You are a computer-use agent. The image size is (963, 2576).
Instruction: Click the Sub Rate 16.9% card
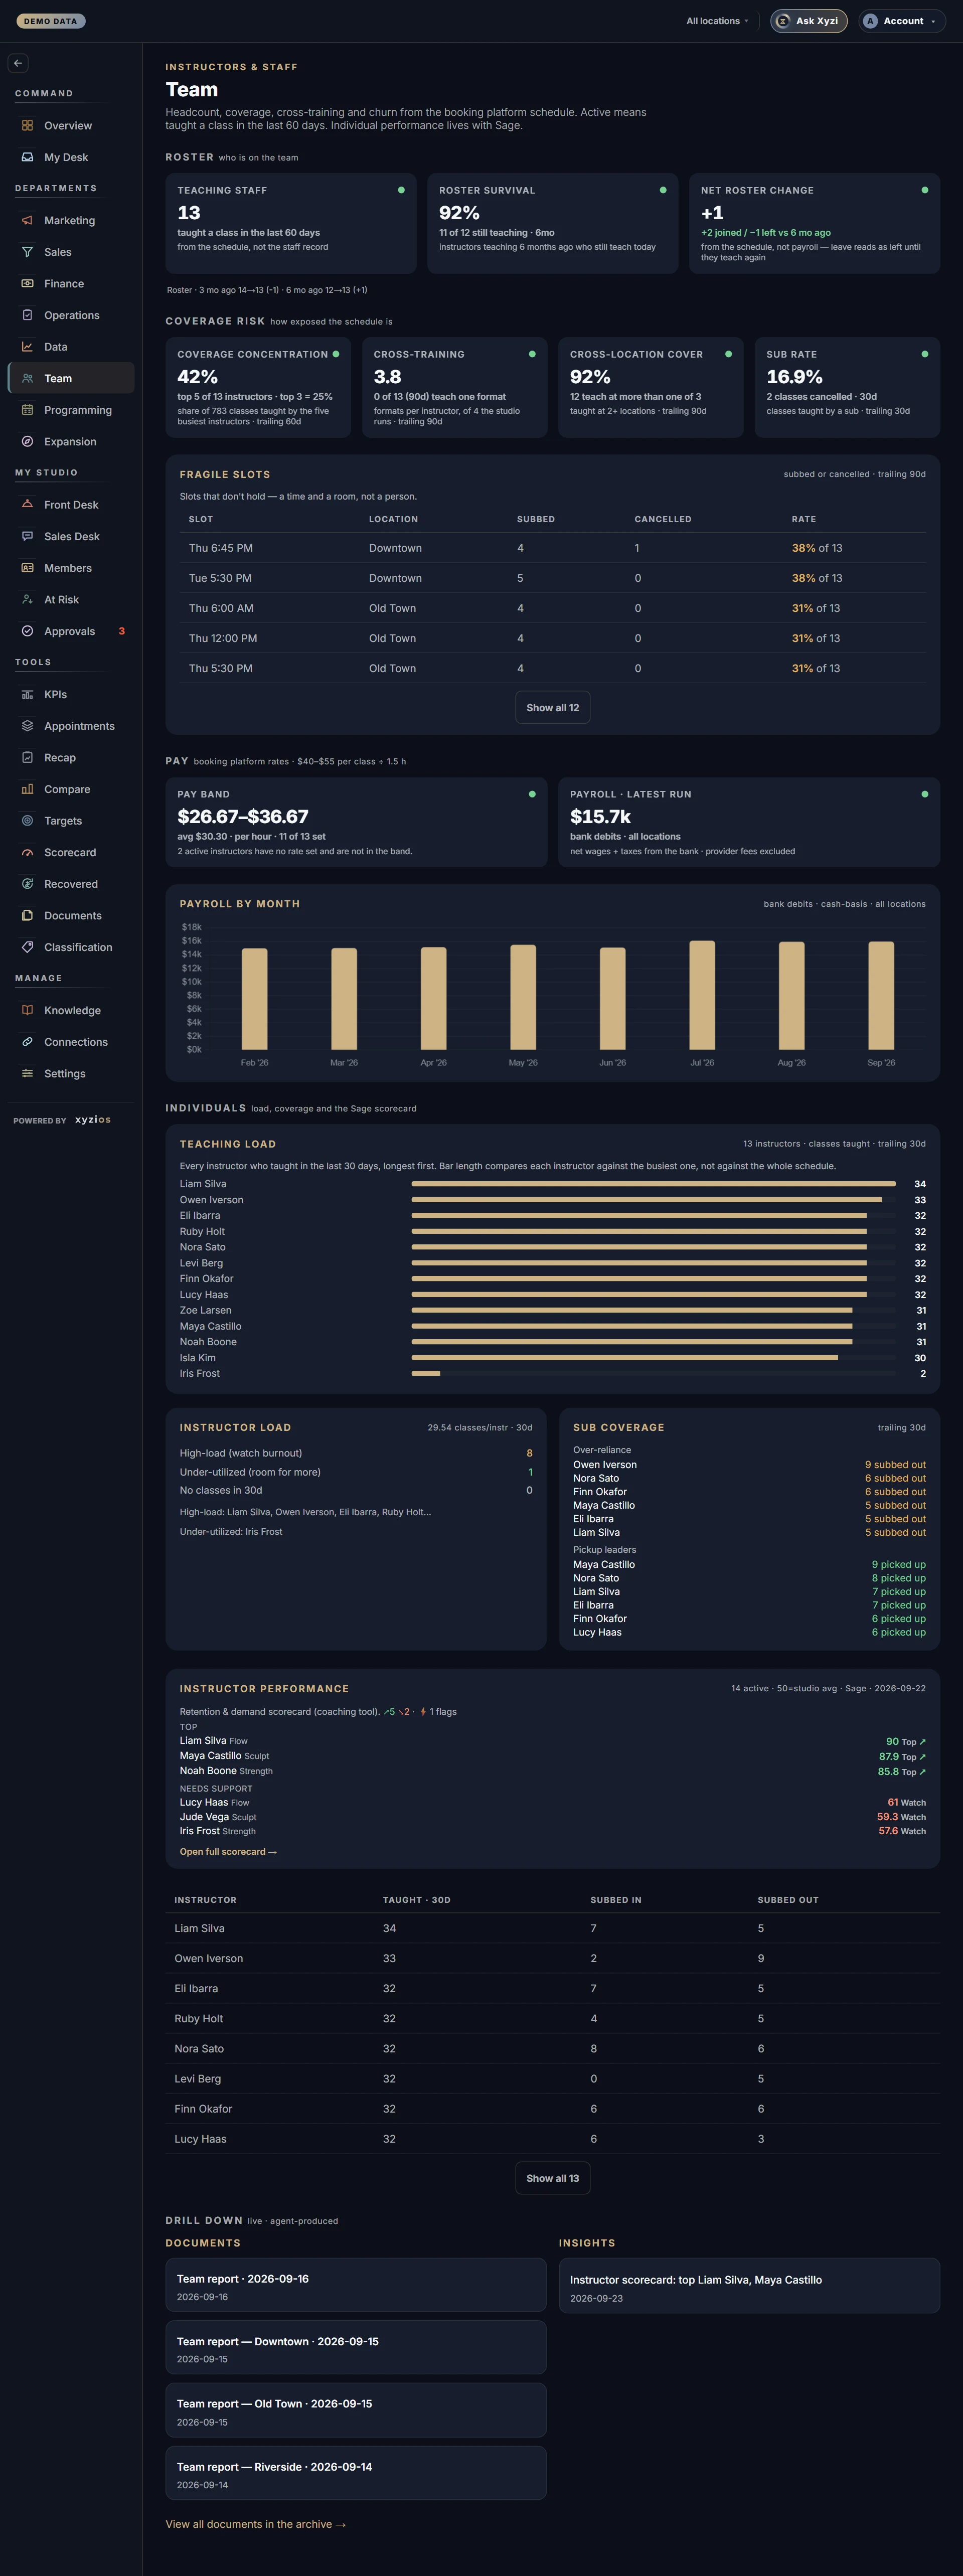(x=847, y=387)
